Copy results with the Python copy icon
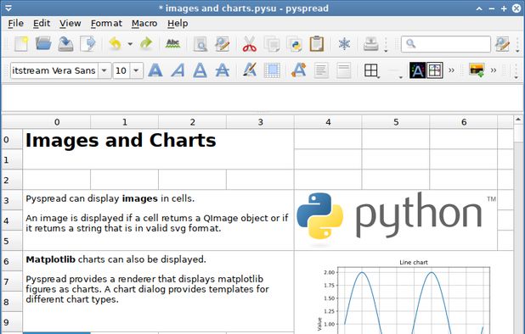 (294, 44)
